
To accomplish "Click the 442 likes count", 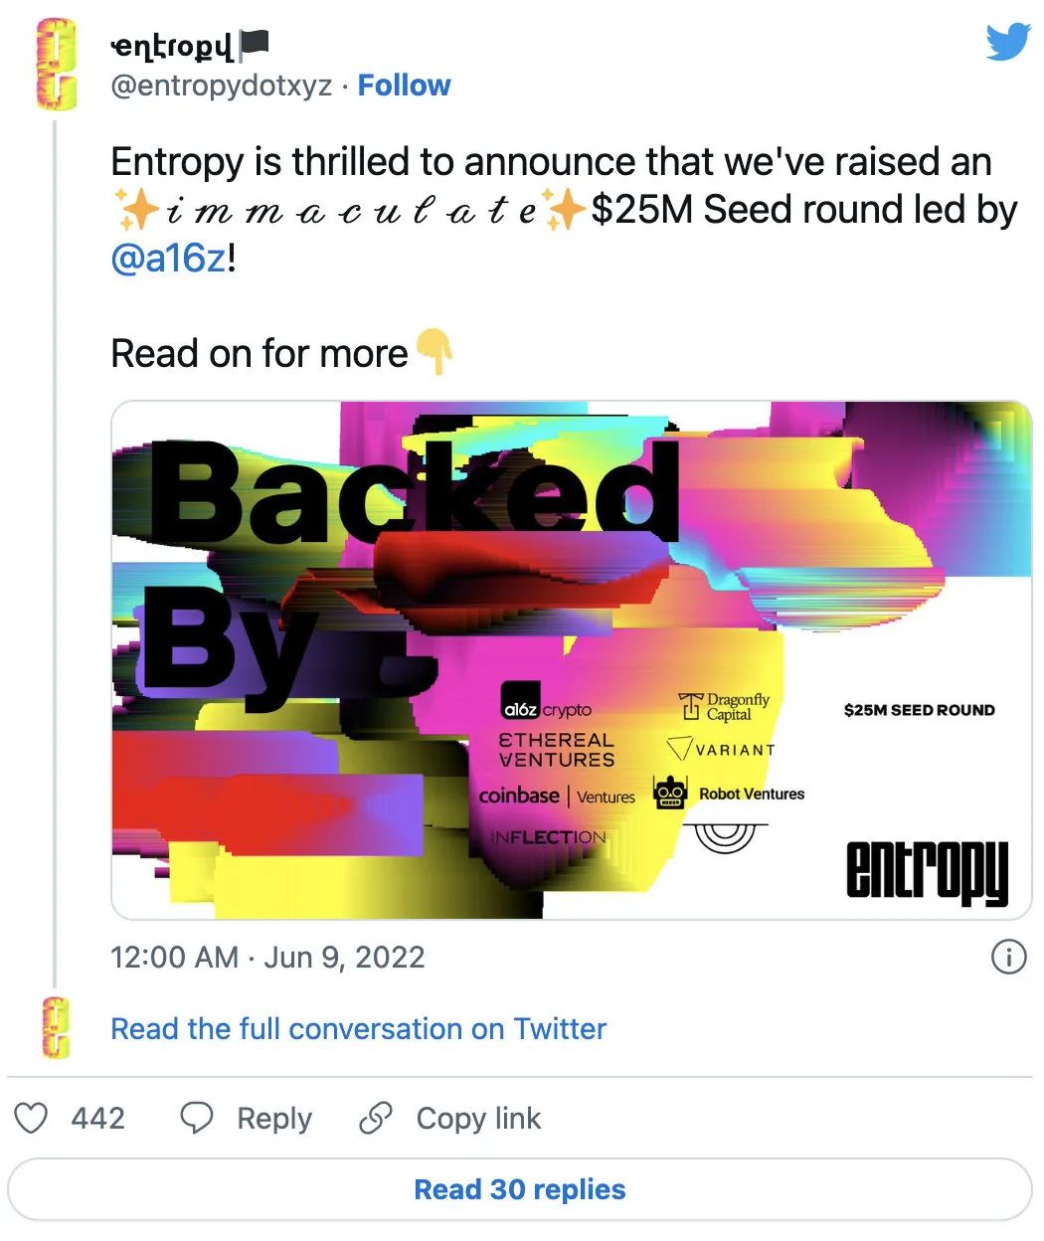I will click(x=98, y=1118).
